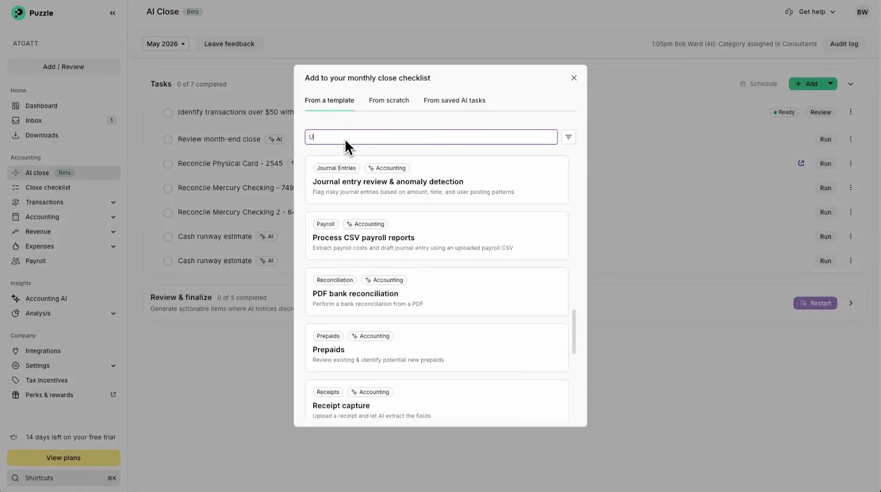The width and height of the screenshot is (881, 492).
Task: Expand the Transactions sidebar section
Action: (113, 202)
